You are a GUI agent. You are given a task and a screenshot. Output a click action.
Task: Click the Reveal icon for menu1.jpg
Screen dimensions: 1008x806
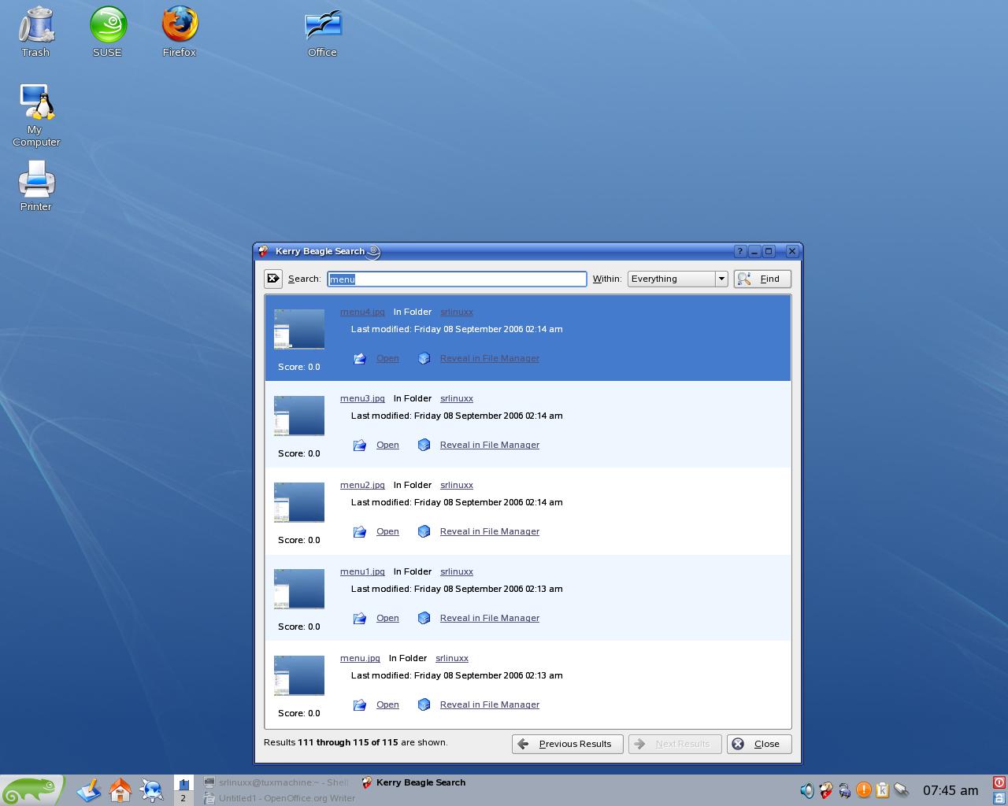coord(424,618)
